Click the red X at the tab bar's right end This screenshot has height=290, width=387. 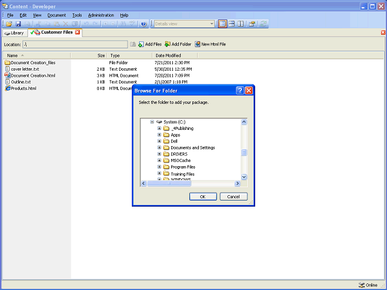(383, 32)
